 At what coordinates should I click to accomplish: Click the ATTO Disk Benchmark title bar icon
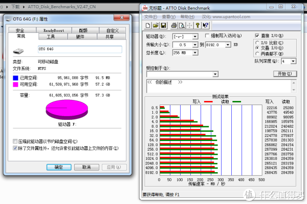click(x=145, y=8)
